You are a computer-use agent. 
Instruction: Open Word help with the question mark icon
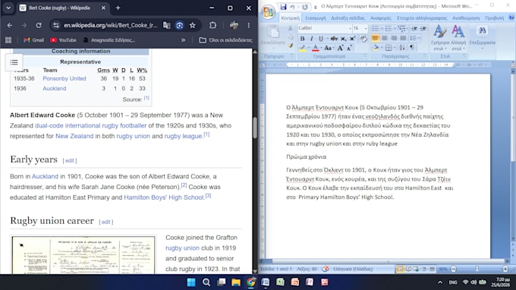coord(511,17)
